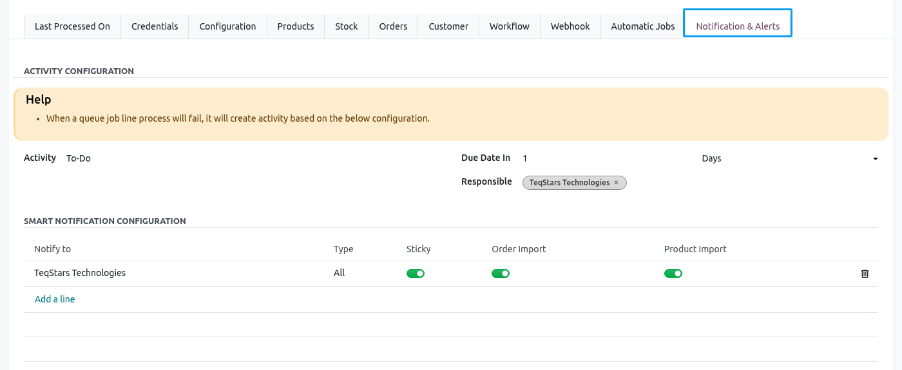Delete the TeqStars Technologies notification row
This screenshot has width=902, height=370.
click(x=865, y=273)
